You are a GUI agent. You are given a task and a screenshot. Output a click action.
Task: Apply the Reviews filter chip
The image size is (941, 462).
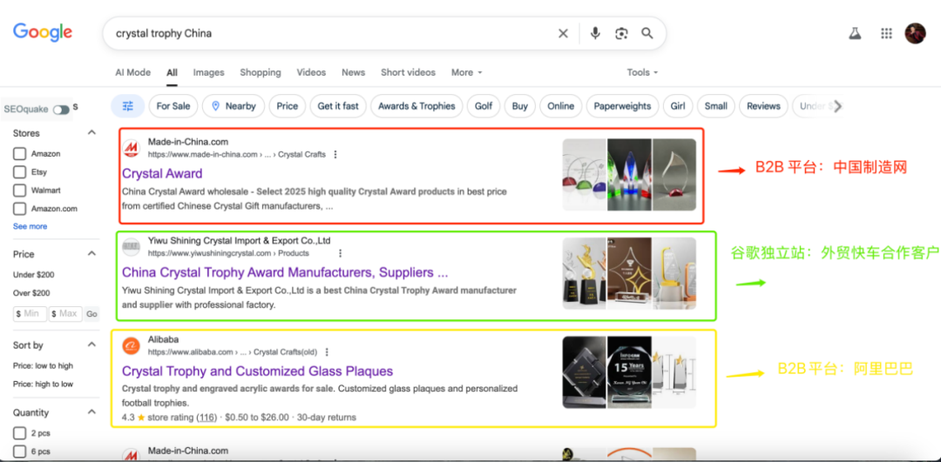pos(763,106)
